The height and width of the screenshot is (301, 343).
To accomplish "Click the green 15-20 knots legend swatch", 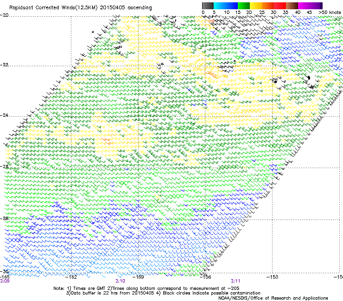I will pyautogui.click(x=244, y=6).
